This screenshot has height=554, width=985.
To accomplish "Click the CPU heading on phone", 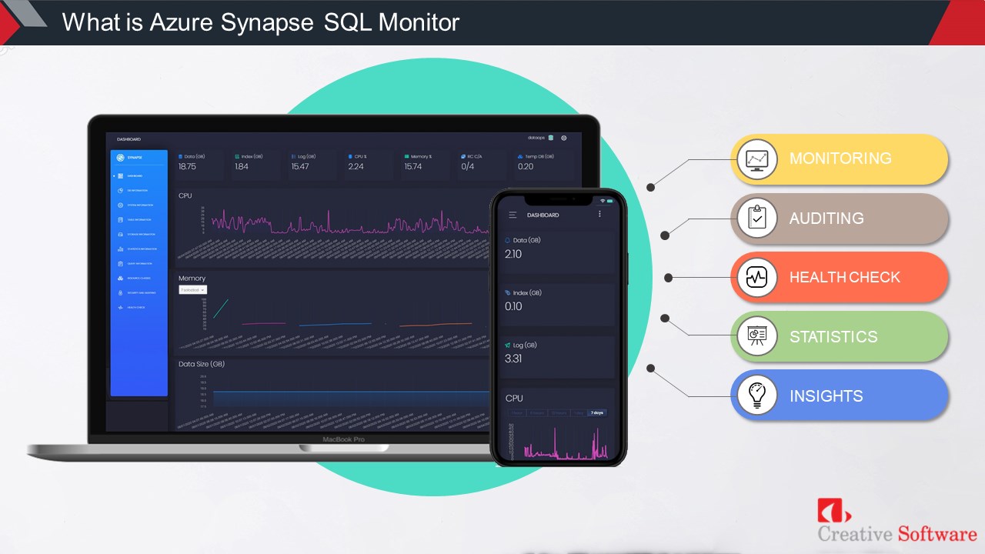I will (x=514, y=398).
